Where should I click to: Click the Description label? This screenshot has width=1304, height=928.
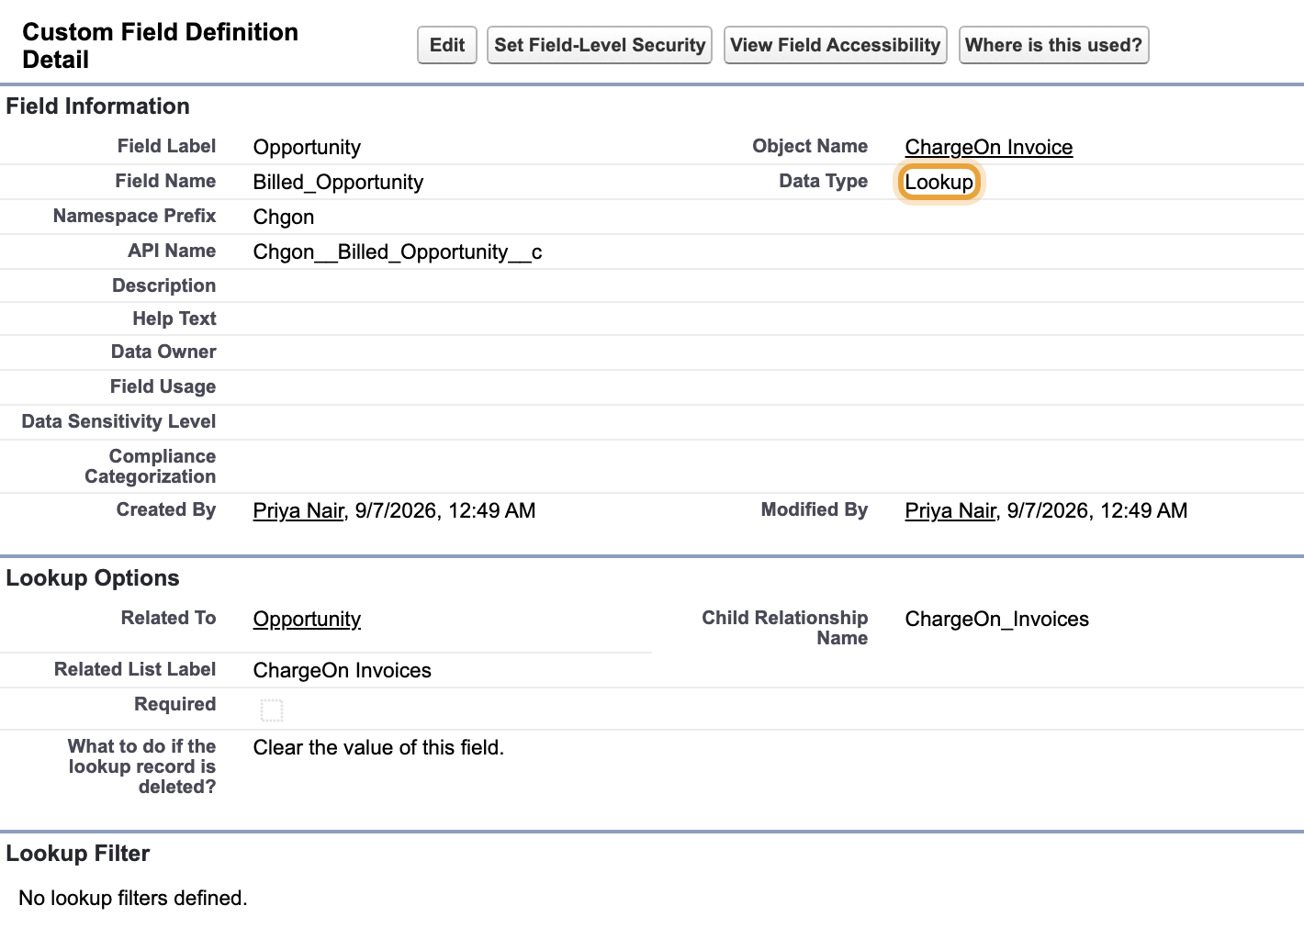[x=163, y=285]
